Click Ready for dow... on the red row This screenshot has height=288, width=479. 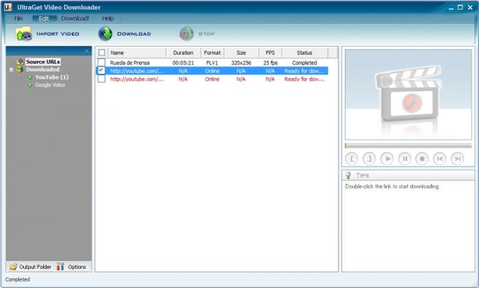pyautogui.click(x=305, y=79)
